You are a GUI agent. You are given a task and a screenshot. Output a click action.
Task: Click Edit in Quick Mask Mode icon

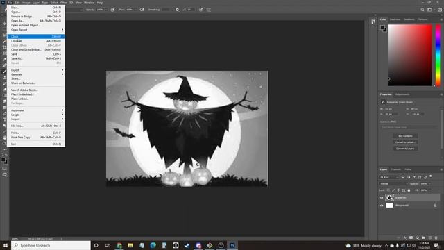4,168
